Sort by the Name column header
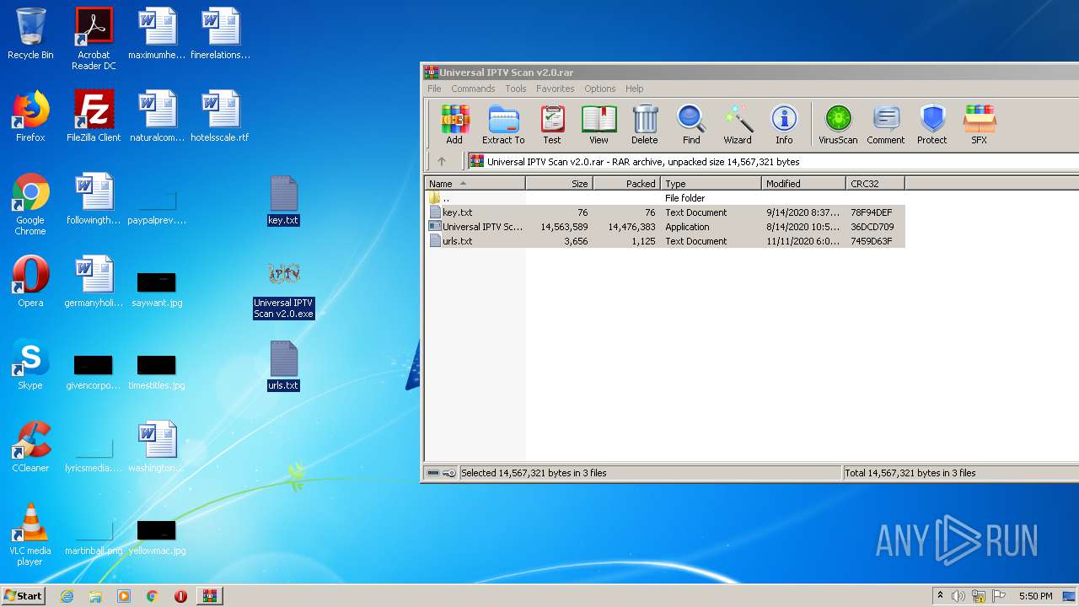 click(475, 183)
